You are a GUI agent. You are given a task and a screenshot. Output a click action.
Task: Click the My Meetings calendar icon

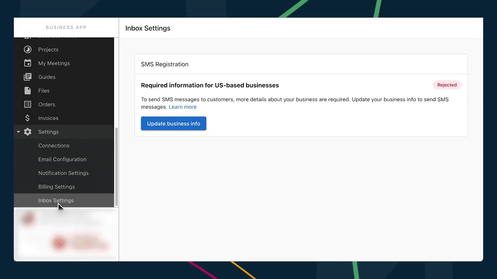(x=27, y=63)
